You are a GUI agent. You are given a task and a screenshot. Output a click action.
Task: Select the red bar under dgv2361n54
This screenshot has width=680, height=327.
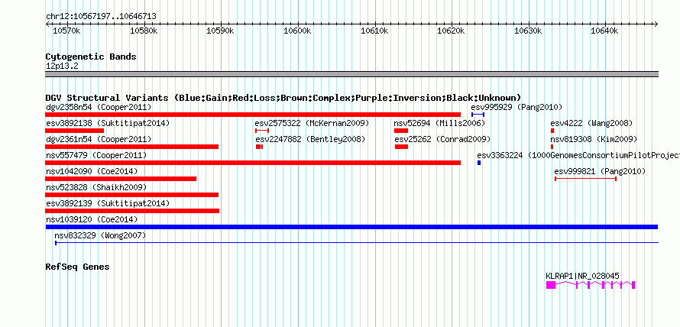click(x=132, y=147)
